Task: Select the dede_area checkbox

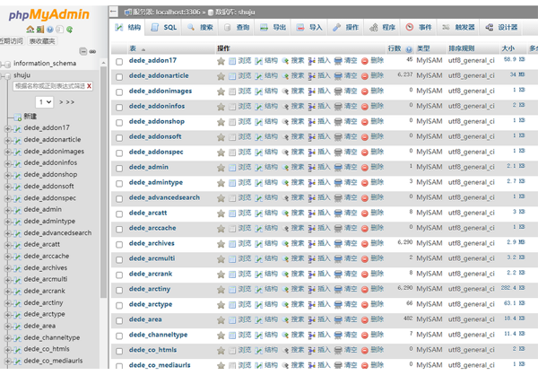Action: pyautogui.click(x=119, y=321)
